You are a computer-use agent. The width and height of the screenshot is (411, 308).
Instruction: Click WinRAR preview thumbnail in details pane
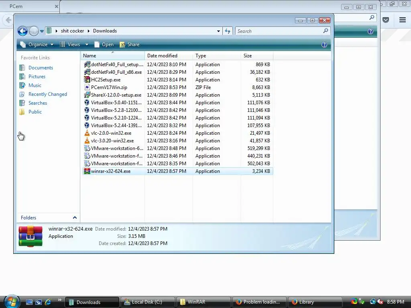tap(31, 237)
